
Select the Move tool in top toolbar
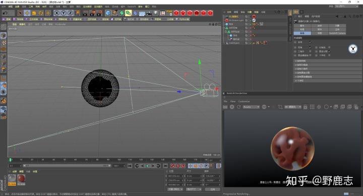click(27, 13)
